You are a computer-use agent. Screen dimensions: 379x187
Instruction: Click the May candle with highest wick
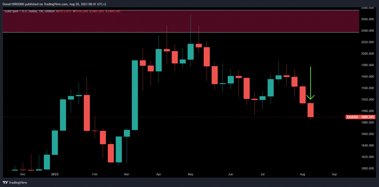(x=190, y=51)
